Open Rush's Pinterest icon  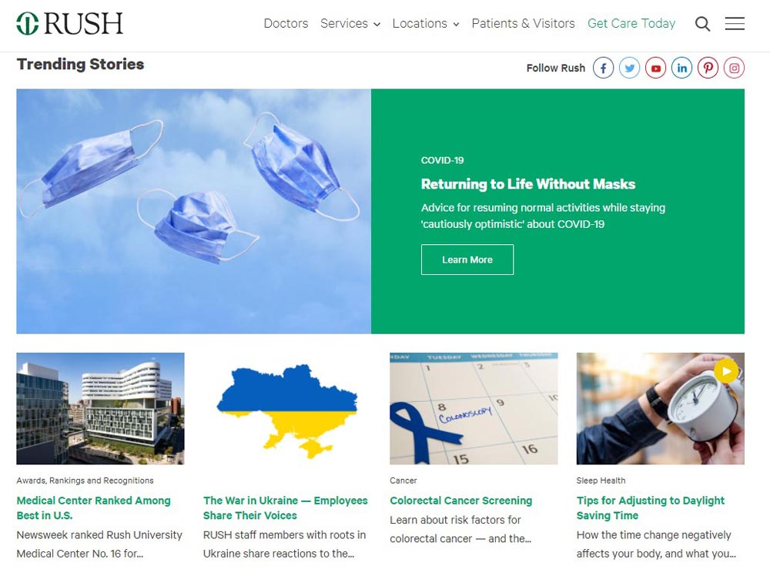pyautogui.click(x=708, y=68)
